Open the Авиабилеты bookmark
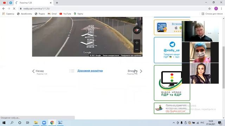Image resolution: width=225 pixels, height=126 pixels. coord(25,14)
